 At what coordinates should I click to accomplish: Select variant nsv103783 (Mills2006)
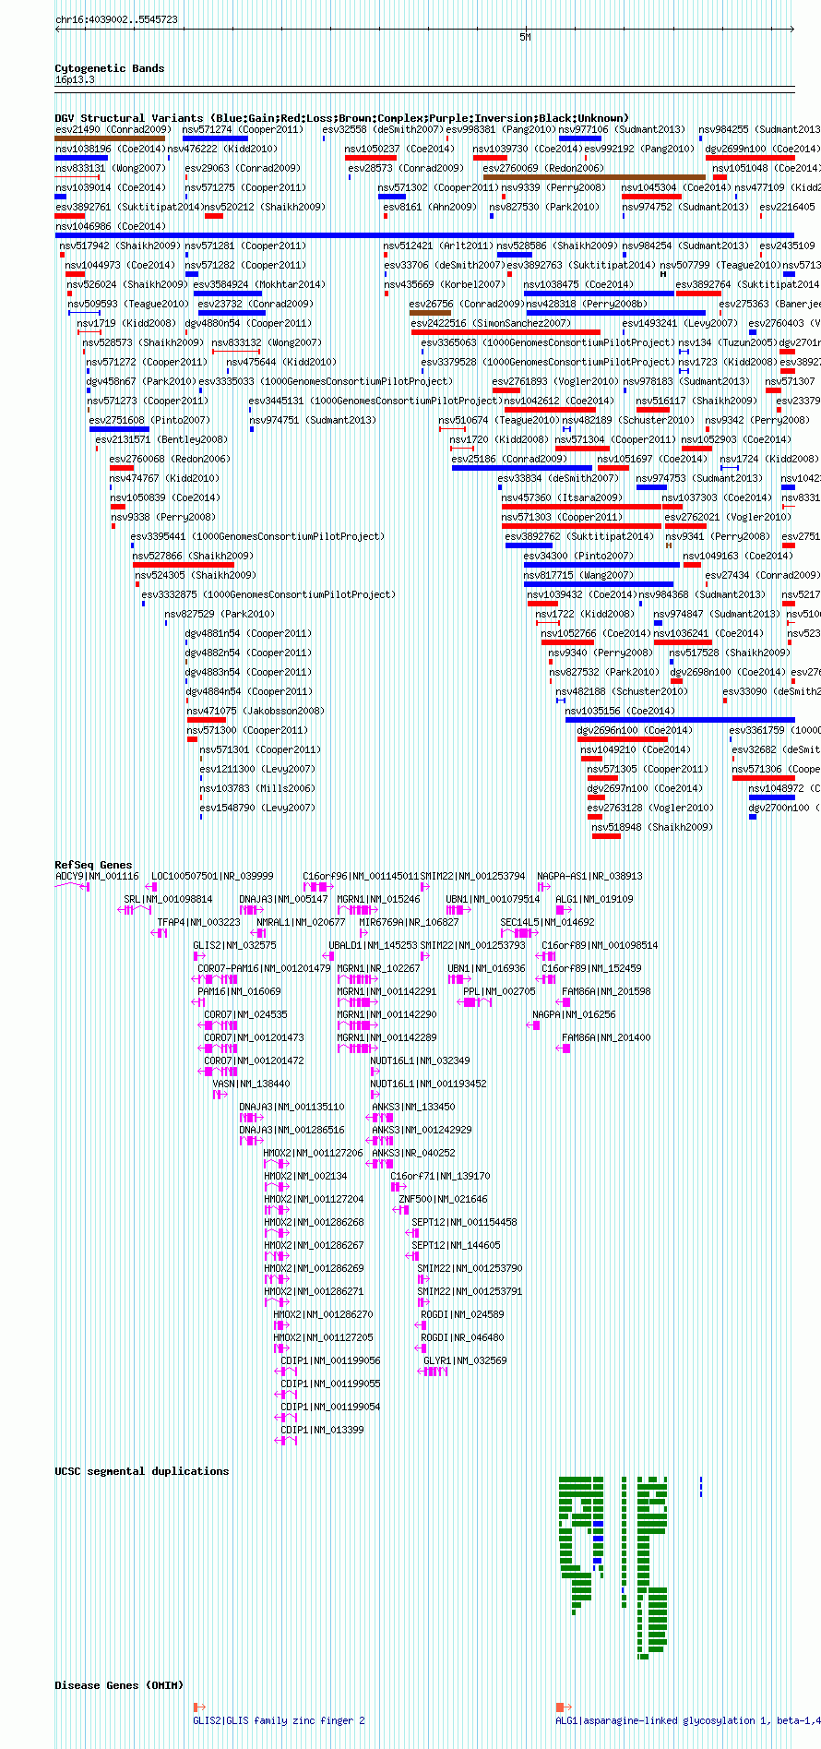coord(257,788)
